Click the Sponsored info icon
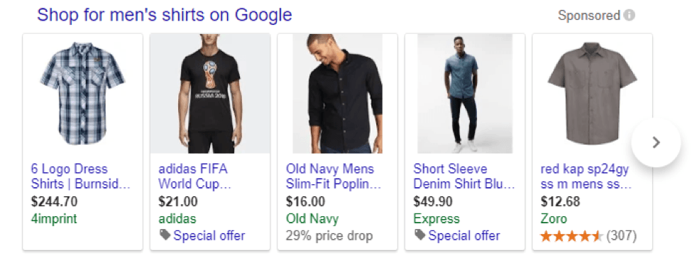The image size is (692, 263). click(x=629, y=16)
